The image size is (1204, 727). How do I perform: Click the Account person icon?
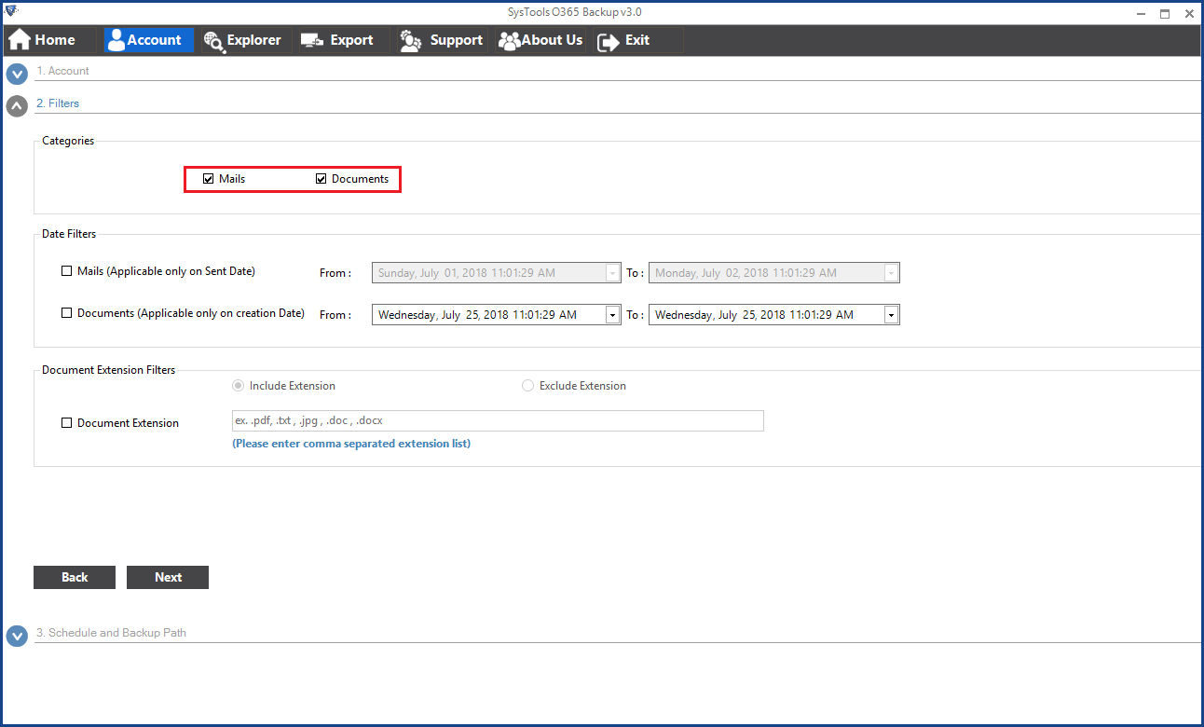[x=116, y=40]
